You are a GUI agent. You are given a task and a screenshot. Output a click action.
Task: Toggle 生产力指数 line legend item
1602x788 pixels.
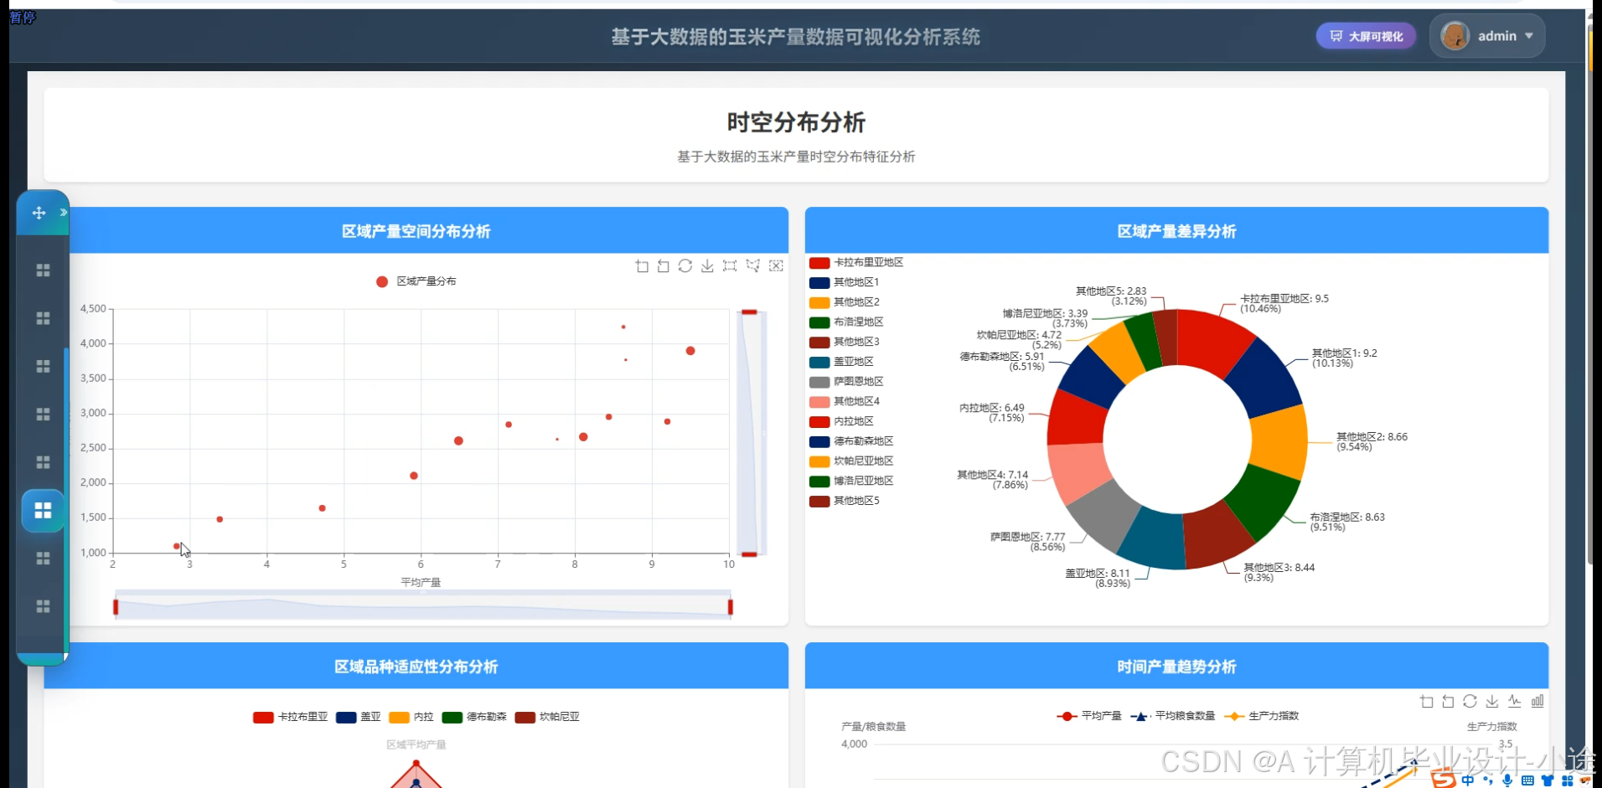tap(1261, 716)
